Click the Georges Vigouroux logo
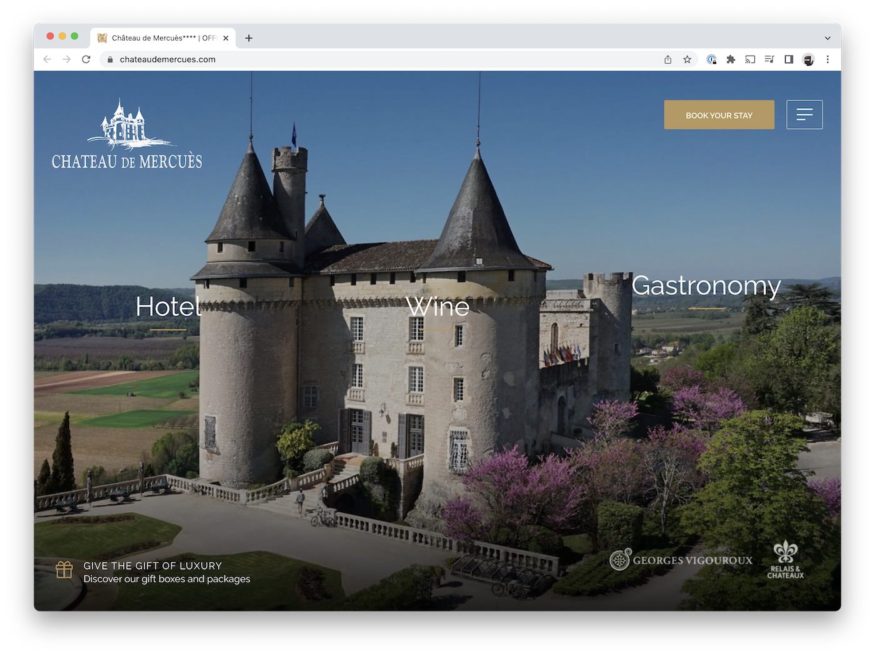The height and width of the screenshot is (656, 875). (x=681, y=560)
